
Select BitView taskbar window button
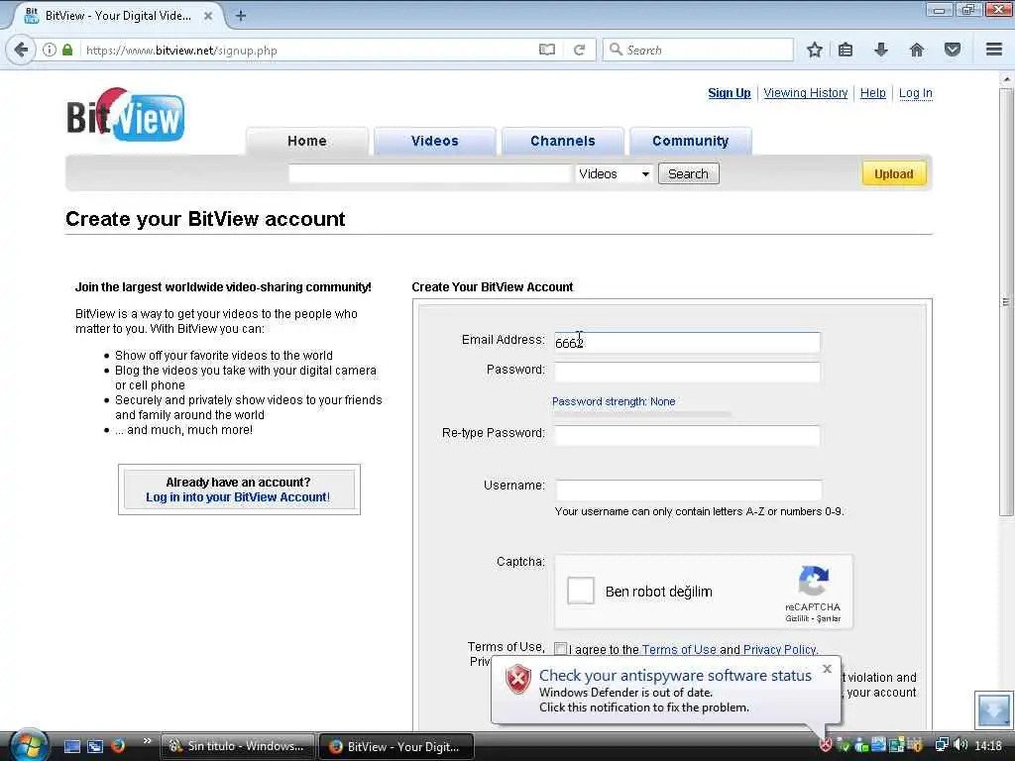396,746
